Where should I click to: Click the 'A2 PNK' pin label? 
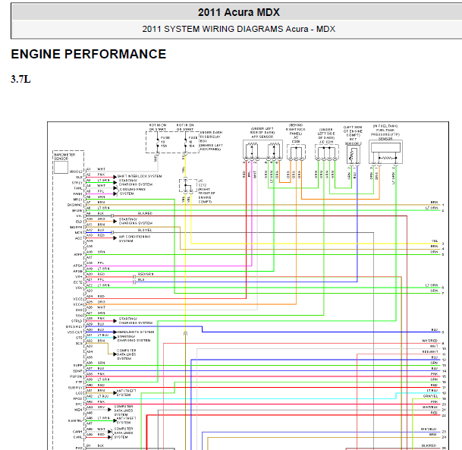[x=96, y=175]
